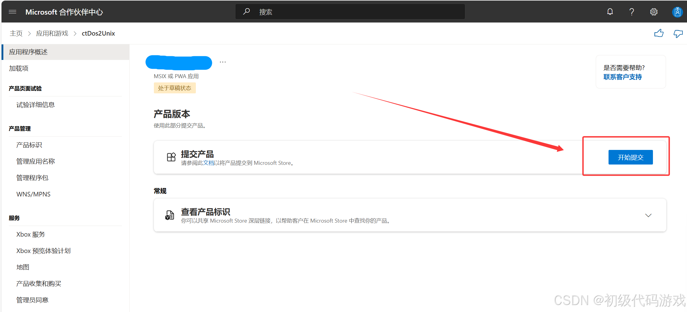Viewport: 687px width, 312px height.
Task: Click the 产品版本 heading
Action: click(172, 114)
